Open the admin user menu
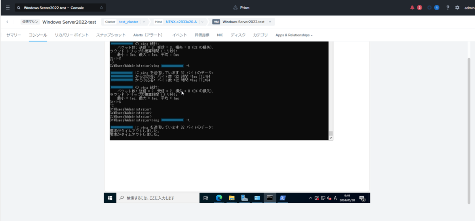The height and width of the screenshot is (221, 475). pyautogui.click(x=469, y=7)
